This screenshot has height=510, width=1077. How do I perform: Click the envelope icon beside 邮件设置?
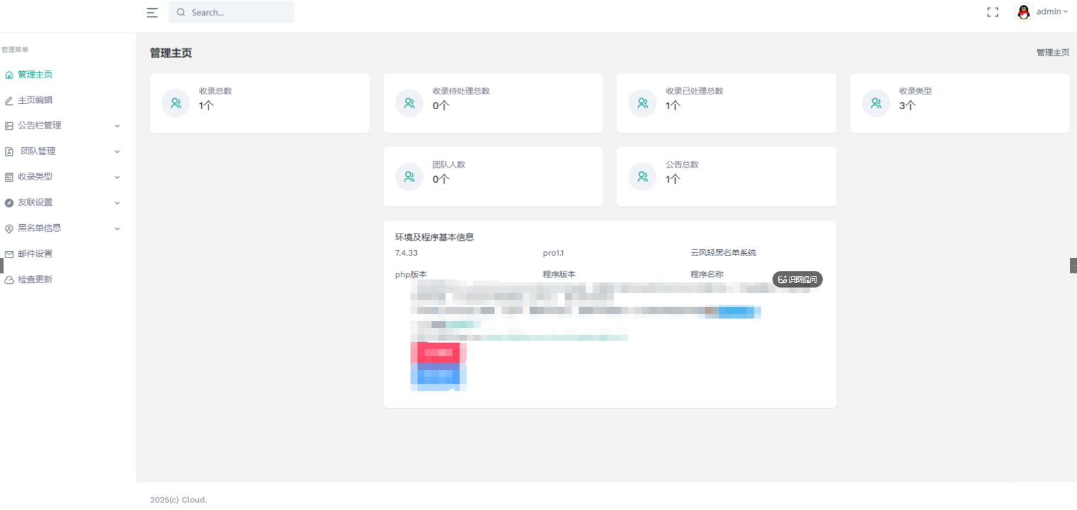(x=9, y=254)
